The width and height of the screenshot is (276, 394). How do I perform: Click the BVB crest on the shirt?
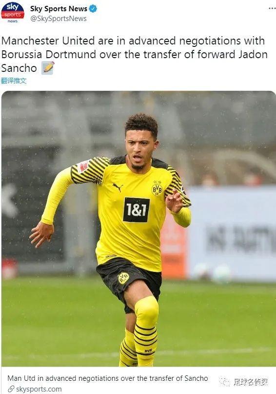[157, 189]
